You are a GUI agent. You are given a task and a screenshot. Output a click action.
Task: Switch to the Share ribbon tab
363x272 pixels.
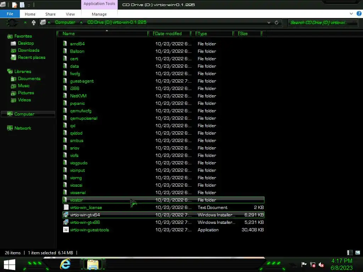pyautogui.click(x=50, y=14)
